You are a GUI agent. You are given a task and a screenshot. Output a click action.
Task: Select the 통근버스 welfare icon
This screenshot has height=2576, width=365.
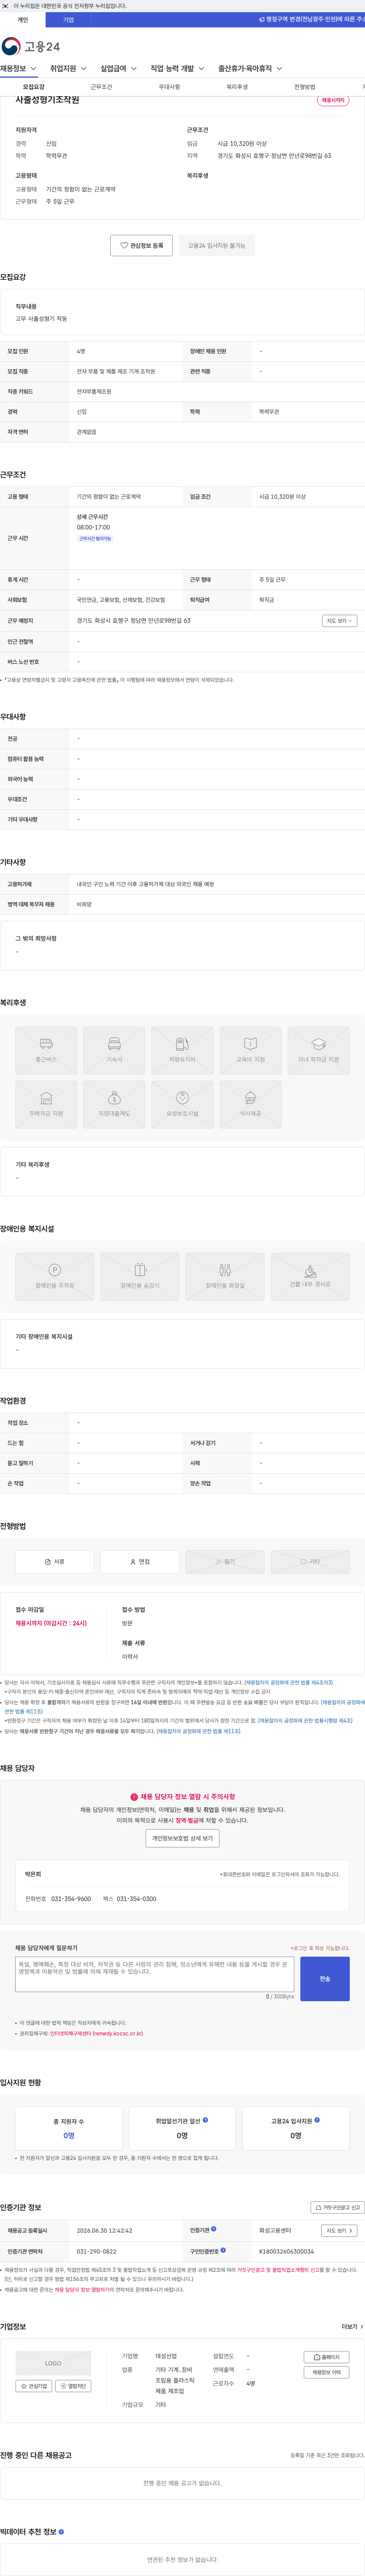coord(46,1051)
